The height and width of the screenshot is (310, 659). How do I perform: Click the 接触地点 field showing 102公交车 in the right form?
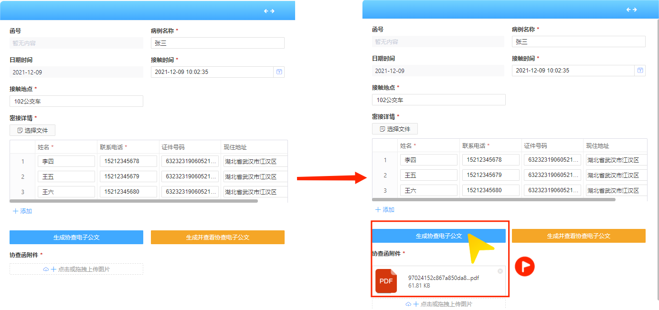[438, 100]
